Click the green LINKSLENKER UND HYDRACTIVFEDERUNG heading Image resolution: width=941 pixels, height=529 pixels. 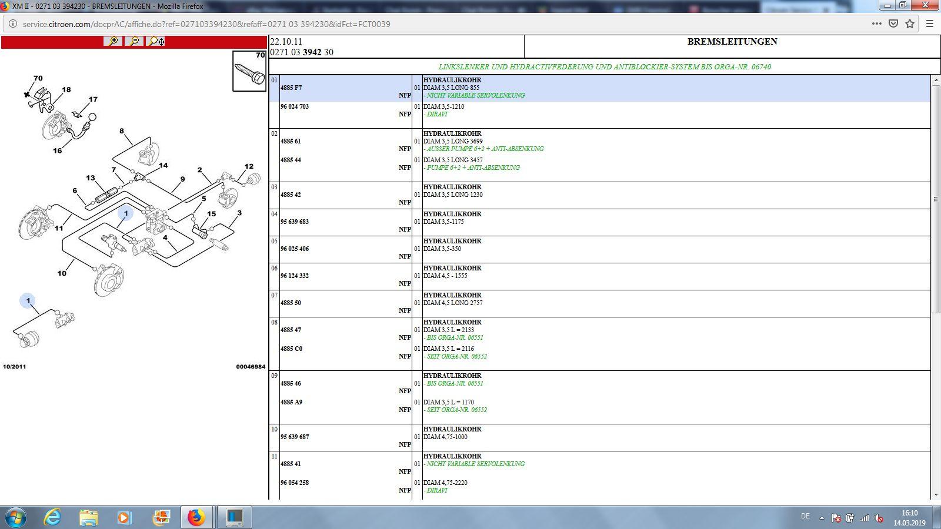click(605, 66)
